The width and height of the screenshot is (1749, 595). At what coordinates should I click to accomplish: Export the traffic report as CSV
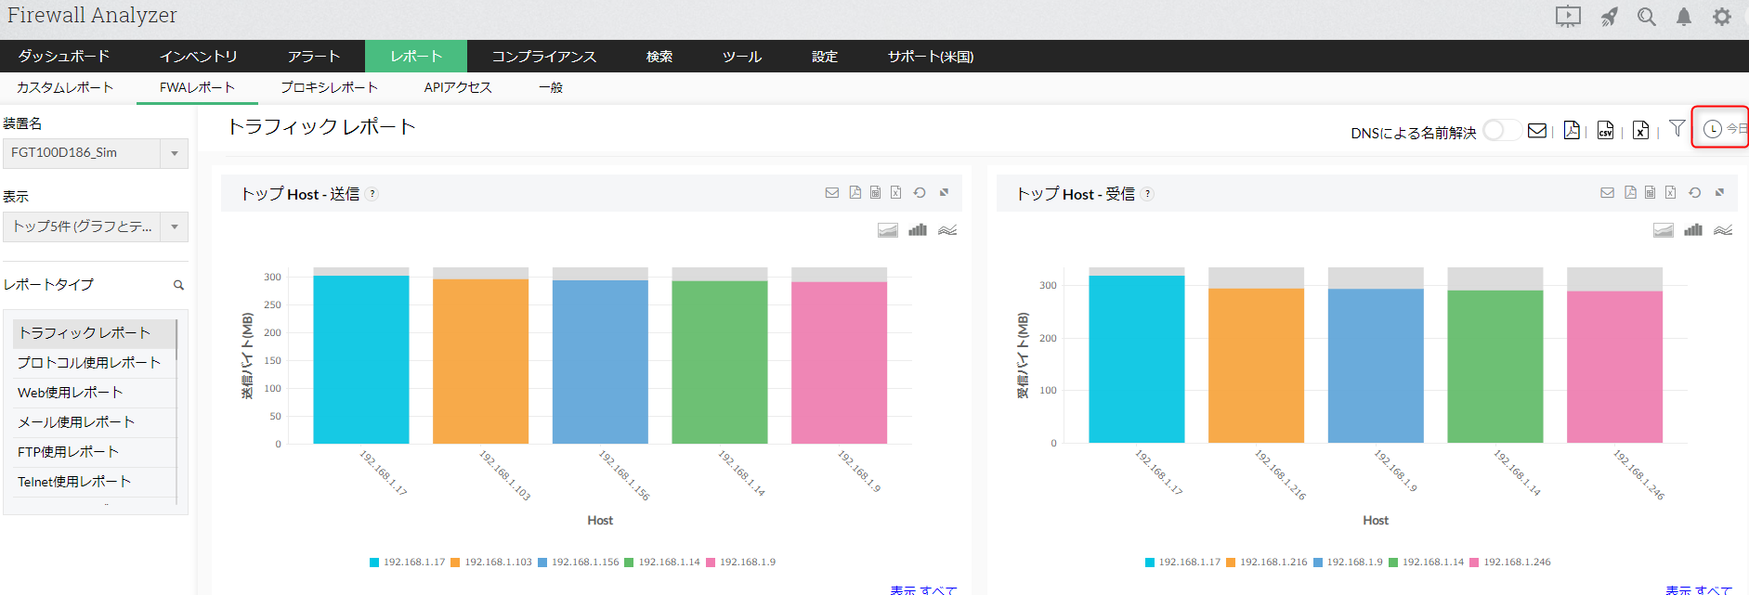click(1605, 130)
